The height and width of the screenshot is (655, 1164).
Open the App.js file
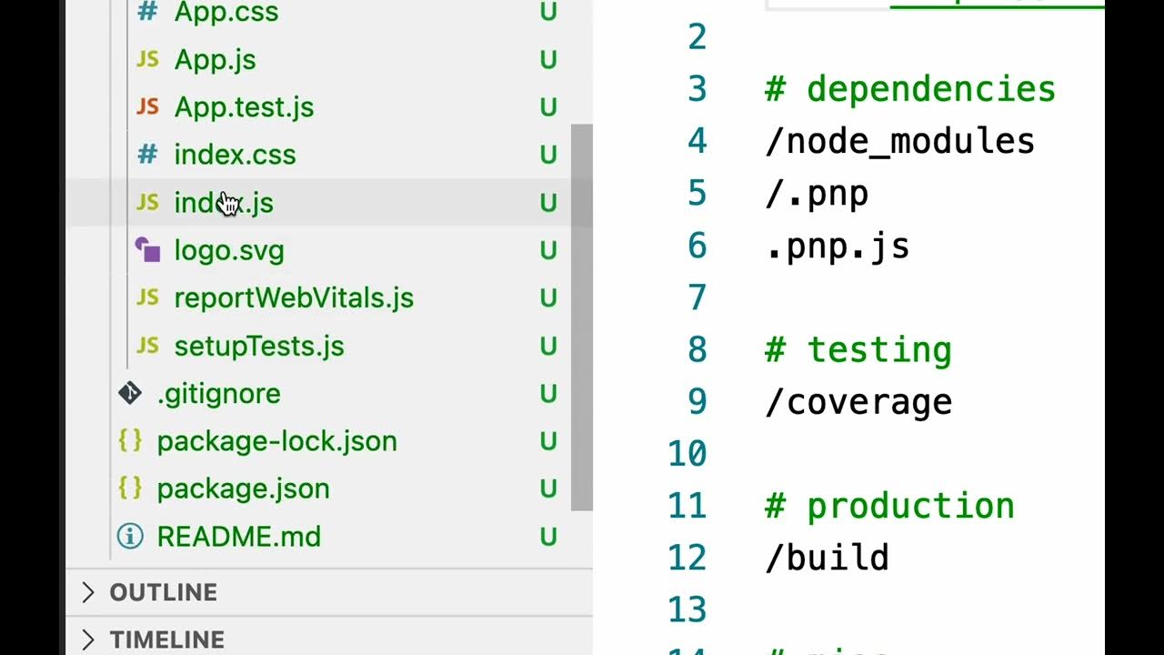[215, 60]
